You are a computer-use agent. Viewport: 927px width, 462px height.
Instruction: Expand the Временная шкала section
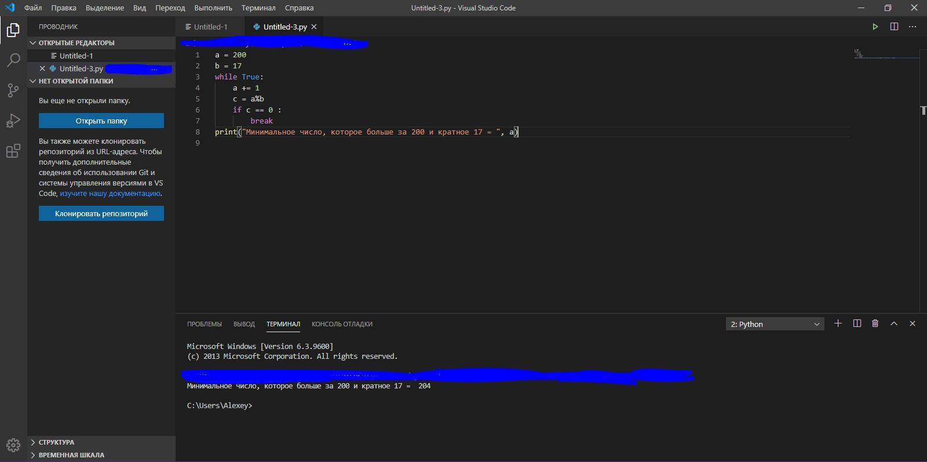tap(71, 455)
